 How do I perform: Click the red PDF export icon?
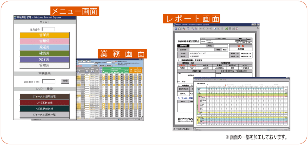[237, 29]
